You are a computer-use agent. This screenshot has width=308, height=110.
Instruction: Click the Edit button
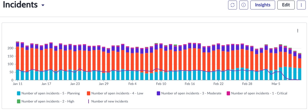coord(286,5)
